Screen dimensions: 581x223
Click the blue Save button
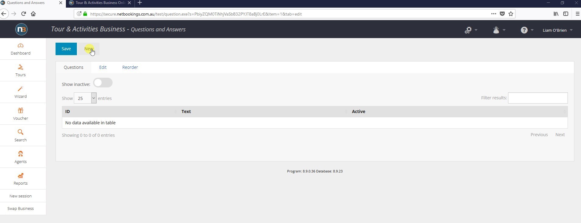tap(66, 49)
